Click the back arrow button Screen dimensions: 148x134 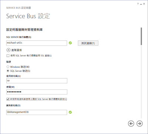(x=131, y=124)
